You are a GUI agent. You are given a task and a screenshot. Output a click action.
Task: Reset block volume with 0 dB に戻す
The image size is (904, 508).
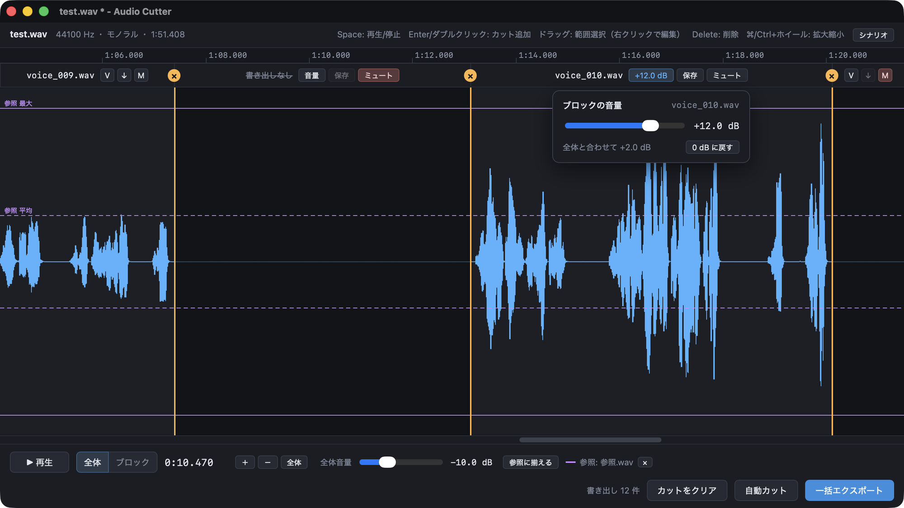[712, 147]
